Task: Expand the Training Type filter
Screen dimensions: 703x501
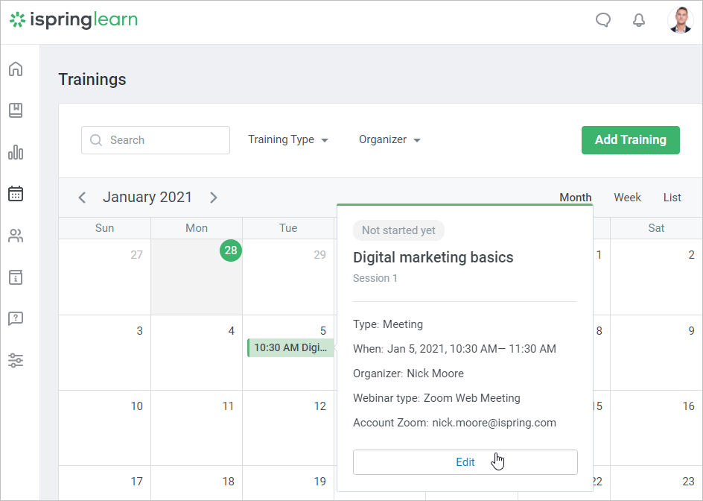Action: 288,139
